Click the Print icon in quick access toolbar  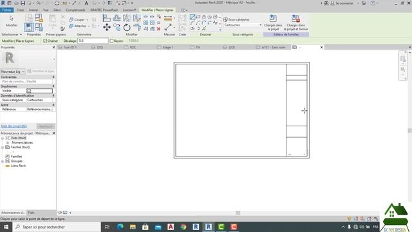[x=57, y=3]
